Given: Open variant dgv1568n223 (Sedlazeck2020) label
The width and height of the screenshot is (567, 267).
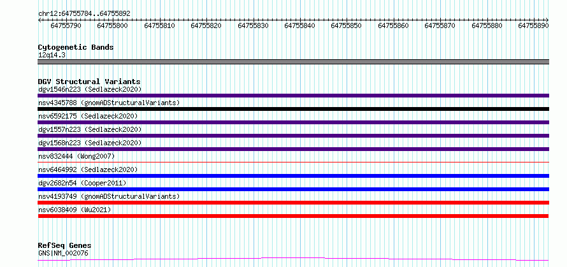Looking at the screenshot, I should click(90, 143).
